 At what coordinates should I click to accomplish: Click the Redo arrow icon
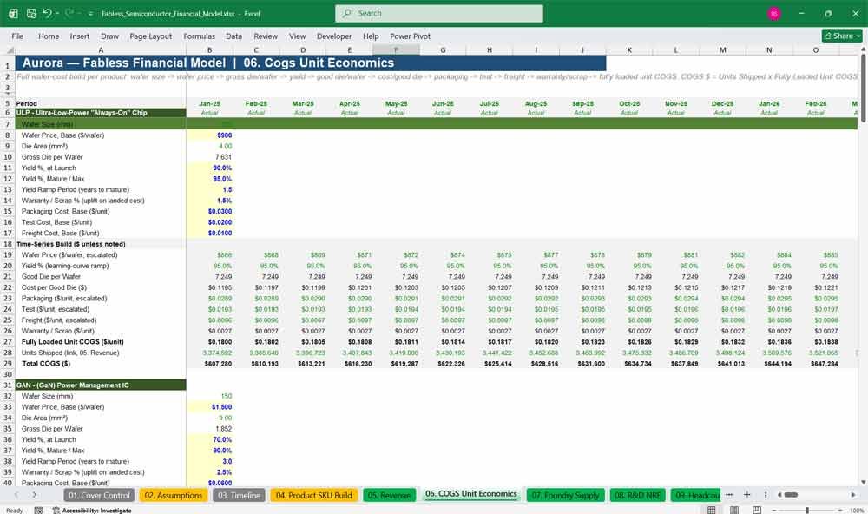tap(69, 13)
